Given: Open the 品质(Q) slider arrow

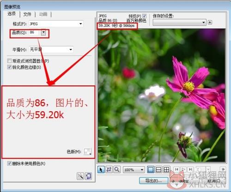Looking at the screenshot, I should 43,32.
